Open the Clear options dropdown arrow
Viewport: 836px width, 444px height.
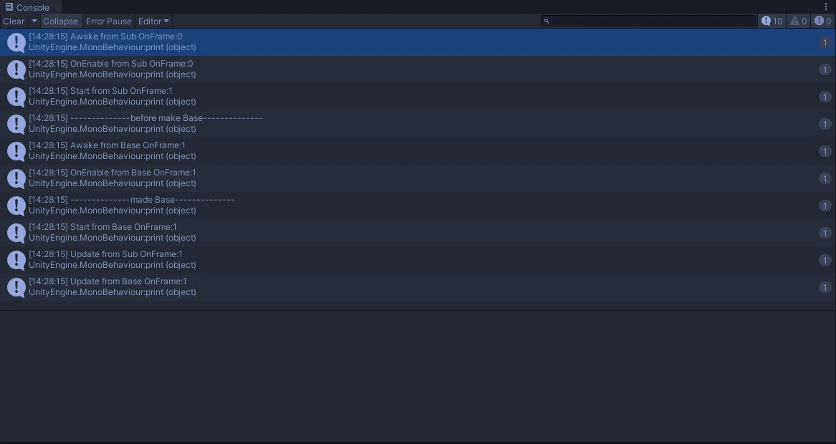pos(34,21)
